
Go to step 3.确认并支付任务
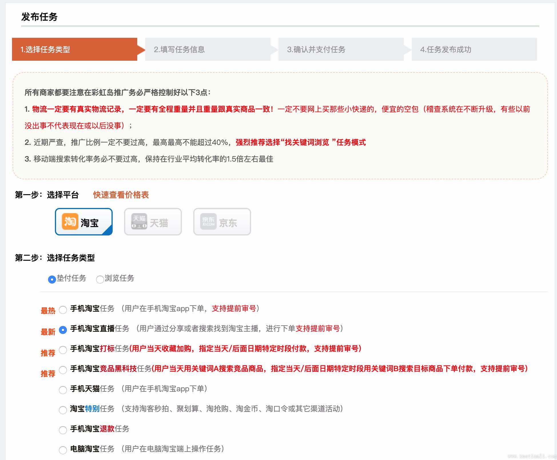pos(341,49)
